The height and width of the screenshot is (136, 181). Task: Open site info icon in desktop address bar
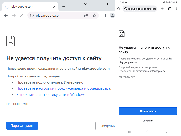coord(32,15)
